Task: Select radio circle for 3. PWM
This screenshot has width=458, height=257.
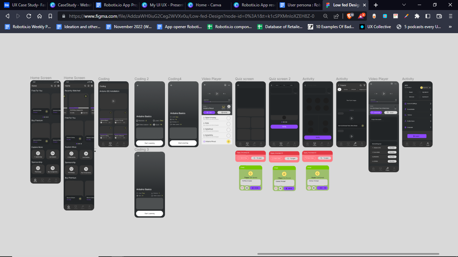Action: (x=229, y=124)
